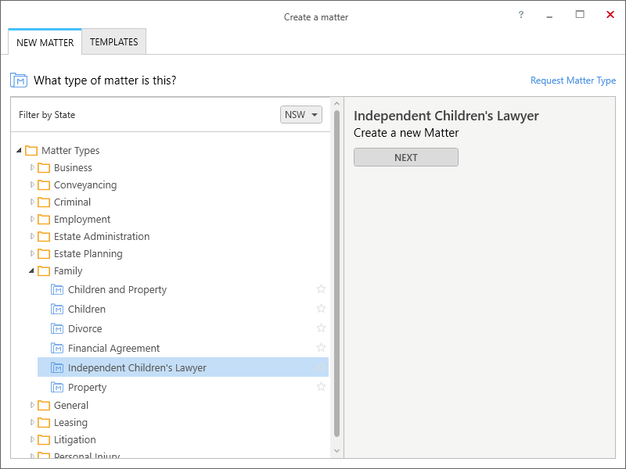626x469 pixels.
Task: Switch to the TEMPLATES tab
Action: point(113,42)
